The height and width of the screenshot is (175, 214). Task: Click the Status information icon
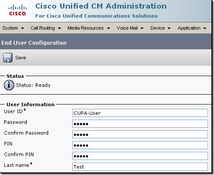pyautogui.click(x=9, y=85)
